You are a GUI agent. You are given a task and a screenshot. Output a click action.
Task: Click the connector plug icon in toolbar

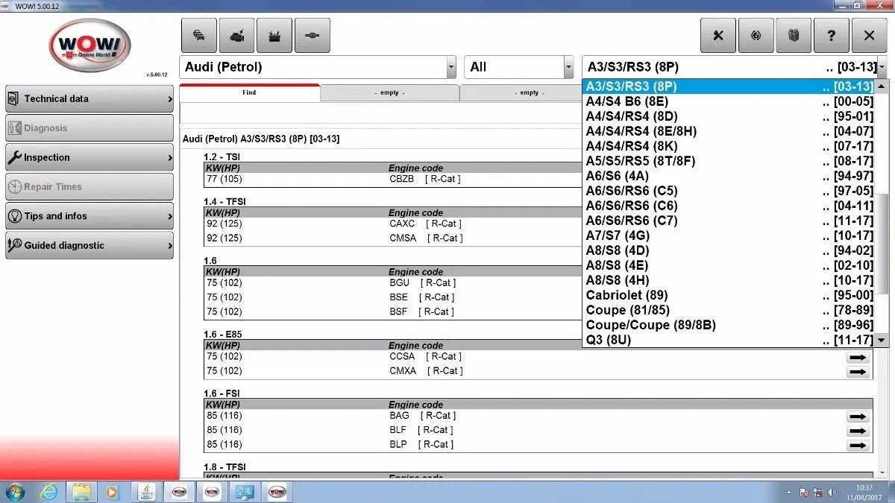coord(313,36)
